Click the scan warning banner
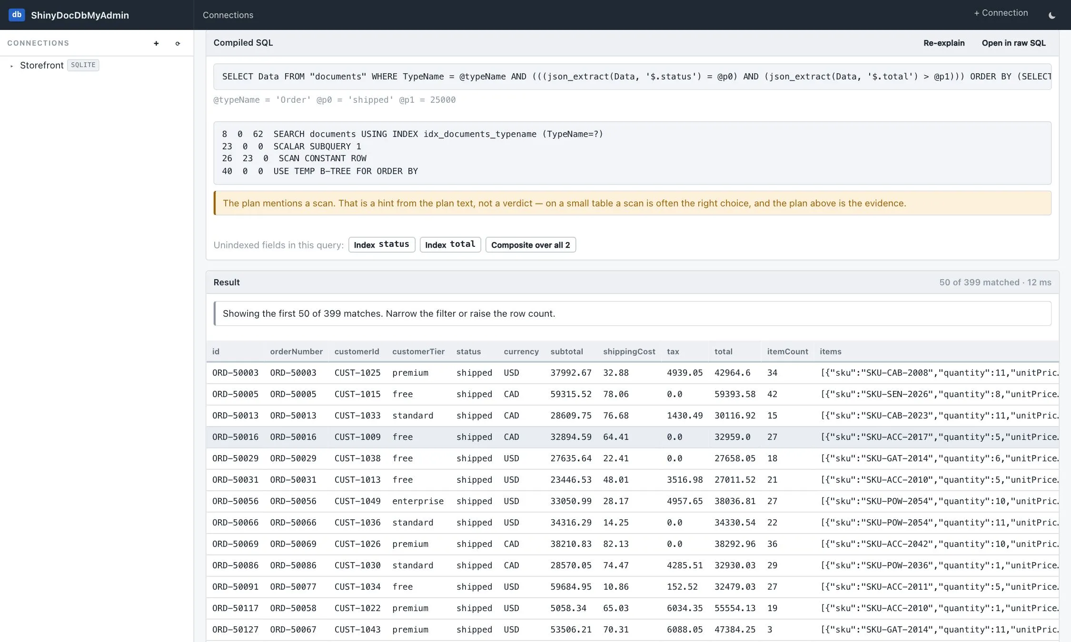 coord(632,203)
